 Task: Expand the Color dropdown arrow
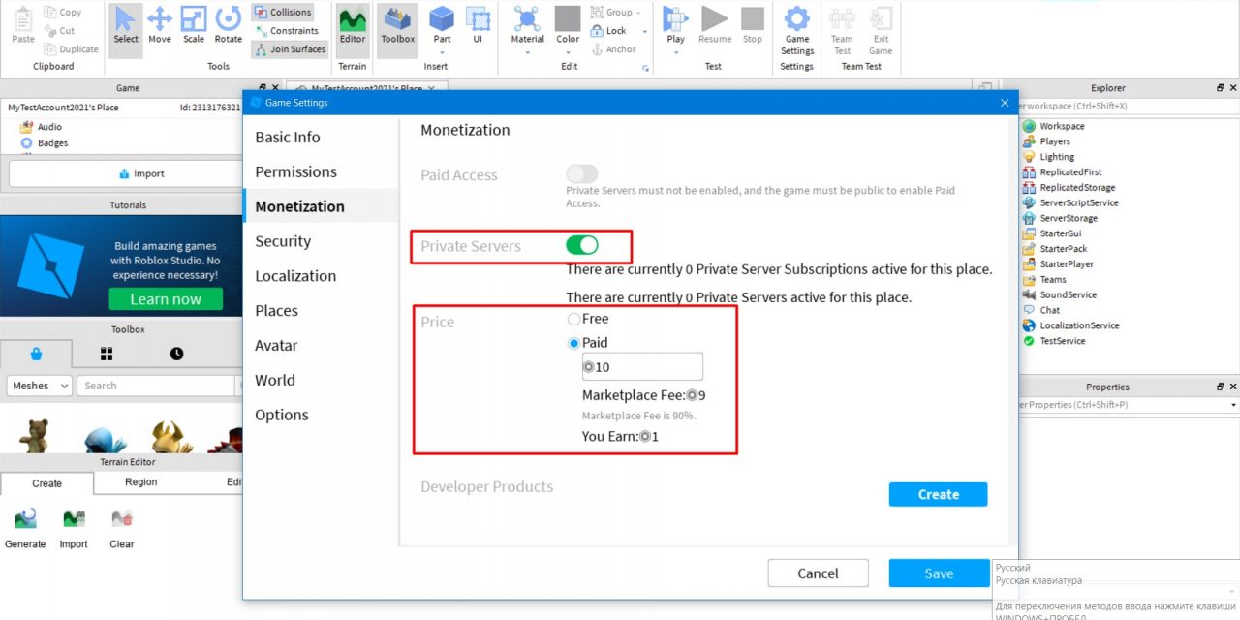click(568, 52)
